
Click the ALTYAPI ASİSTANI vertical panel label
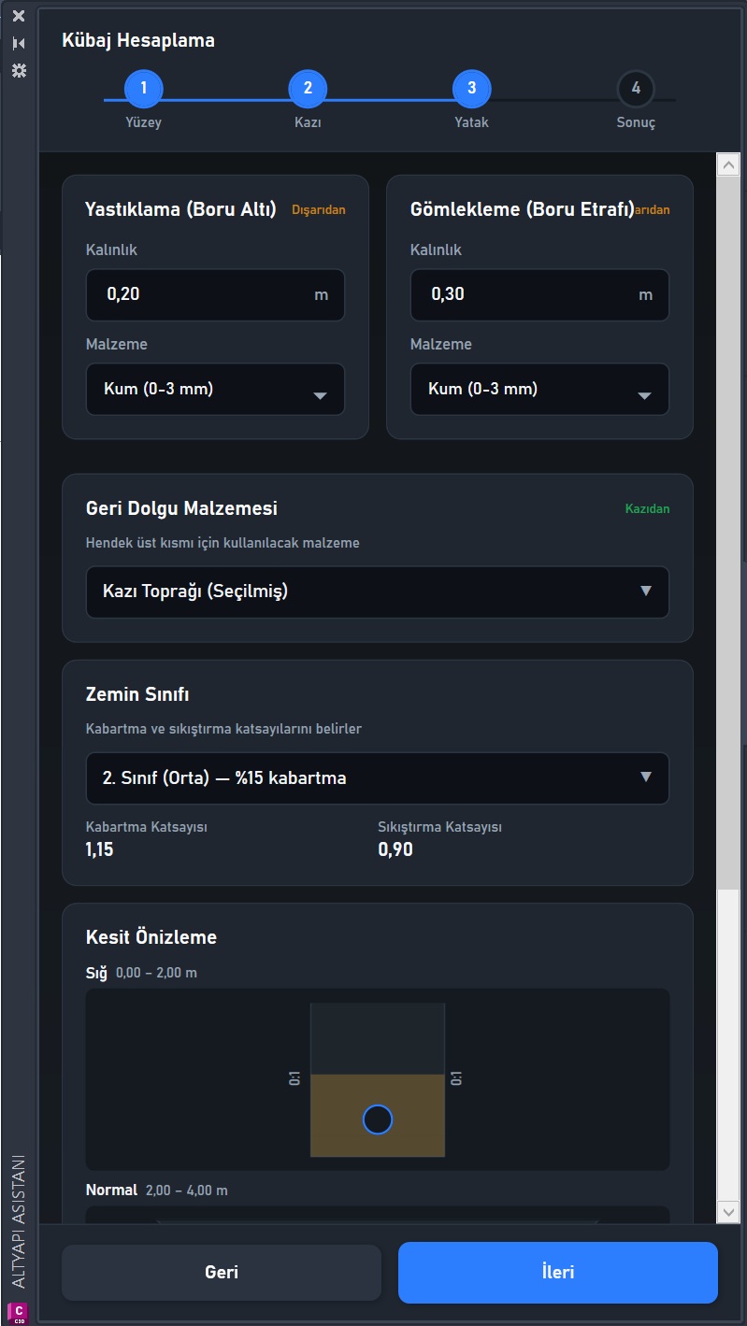(19, 1224)
